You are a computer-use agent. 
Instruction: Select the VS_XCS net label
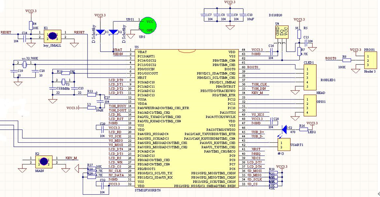[258, 115]
